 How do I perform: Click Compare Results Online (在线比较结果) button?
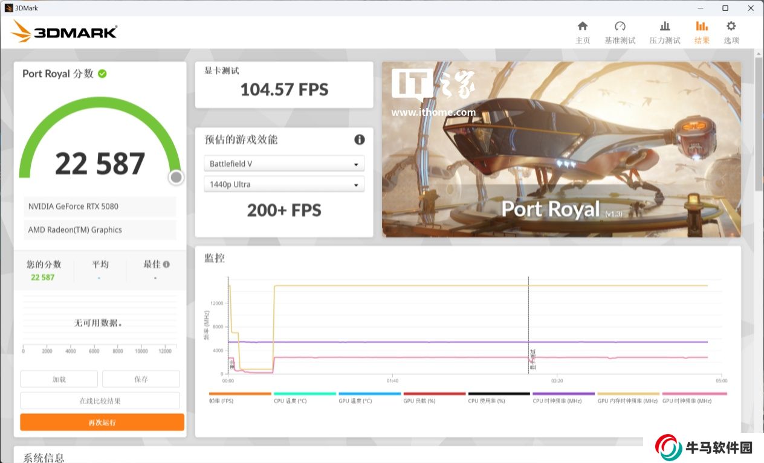[100, 401]
